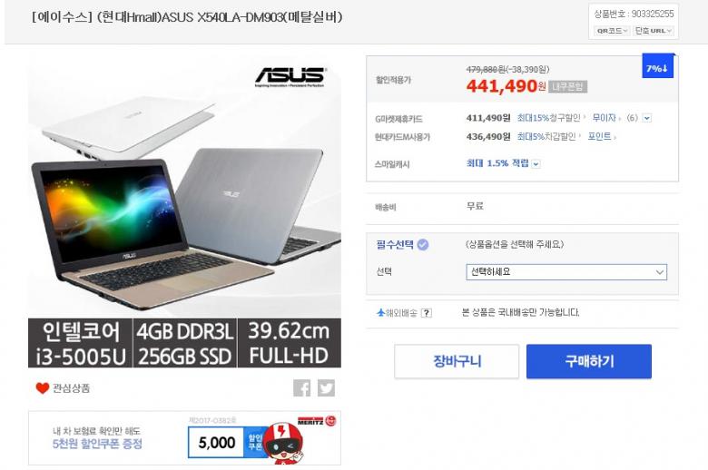Viewport: 708px width, 470px height.
Task: Click the blue airplane overseas shipping icon
Action: 380,312
